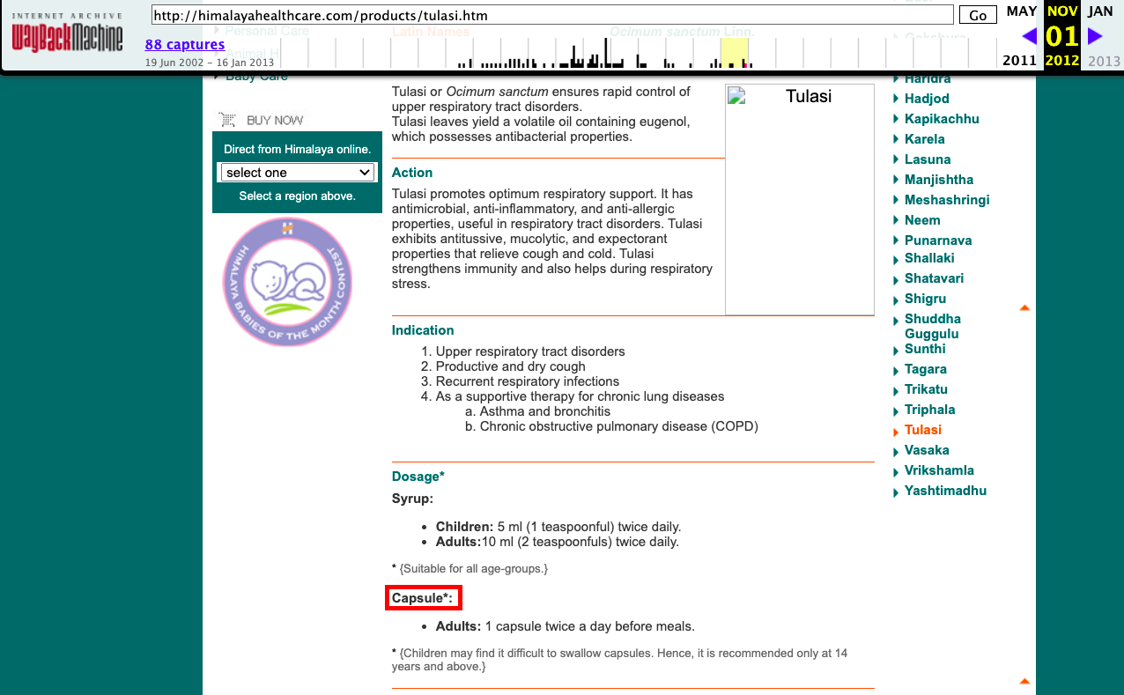Open the Manjishtha herb link
The height and width of the screenshot is (695, 1124).
(939, 180)
